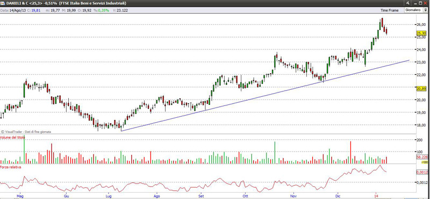Click the yellow 25,30 current price tag
The image size is (430, 199).
click(x=421, y=33)
